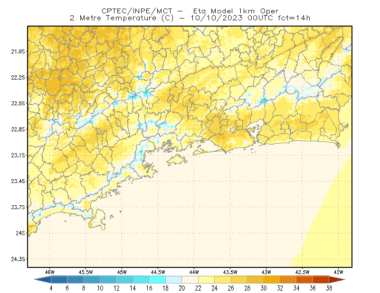Click the right arrow tip of colorbar
Screen dimensions: 380x293
[337, 280]
